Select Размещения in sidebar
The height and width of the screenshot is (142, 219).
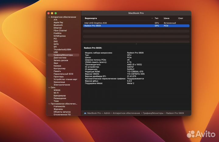pyautogui.click(x=60, y=98)
